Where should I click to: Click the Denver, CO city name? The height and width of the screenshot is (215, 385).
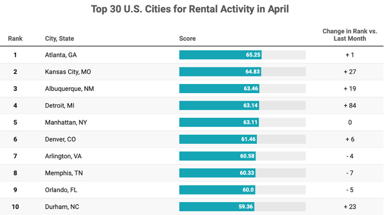tap(61, 139)
